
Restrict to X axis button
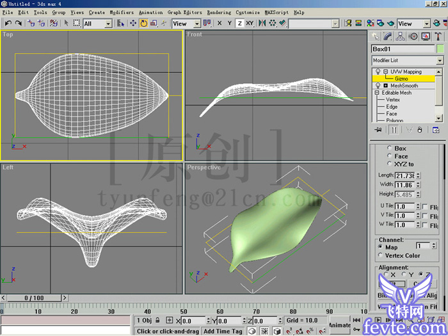coord(220,24)
